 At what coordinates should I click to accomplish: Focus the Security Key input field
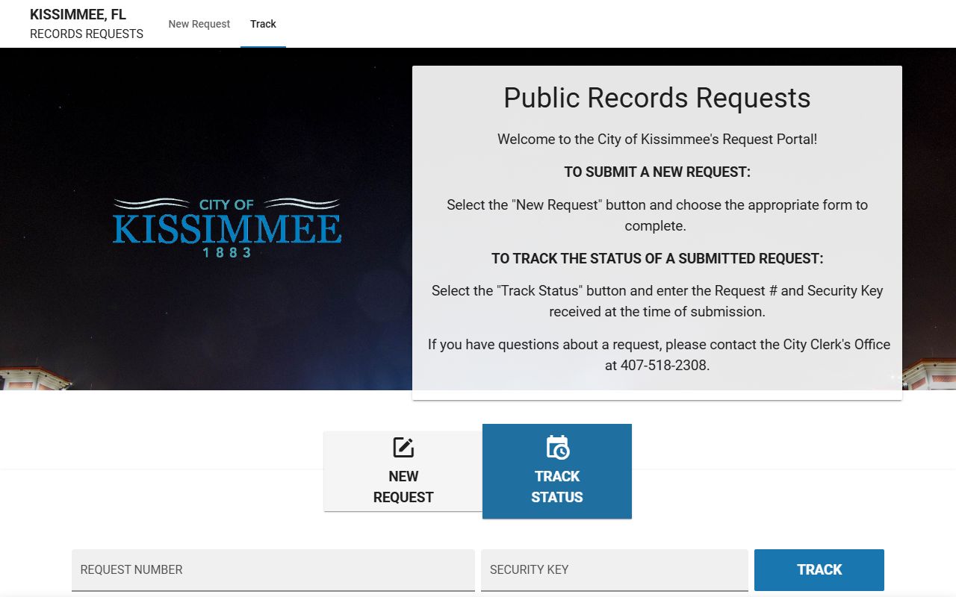pos(615,570)
